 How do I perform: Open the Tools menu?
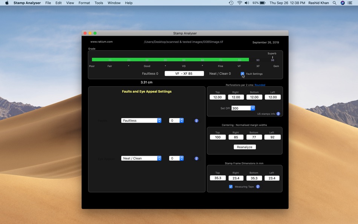[99, 3]
